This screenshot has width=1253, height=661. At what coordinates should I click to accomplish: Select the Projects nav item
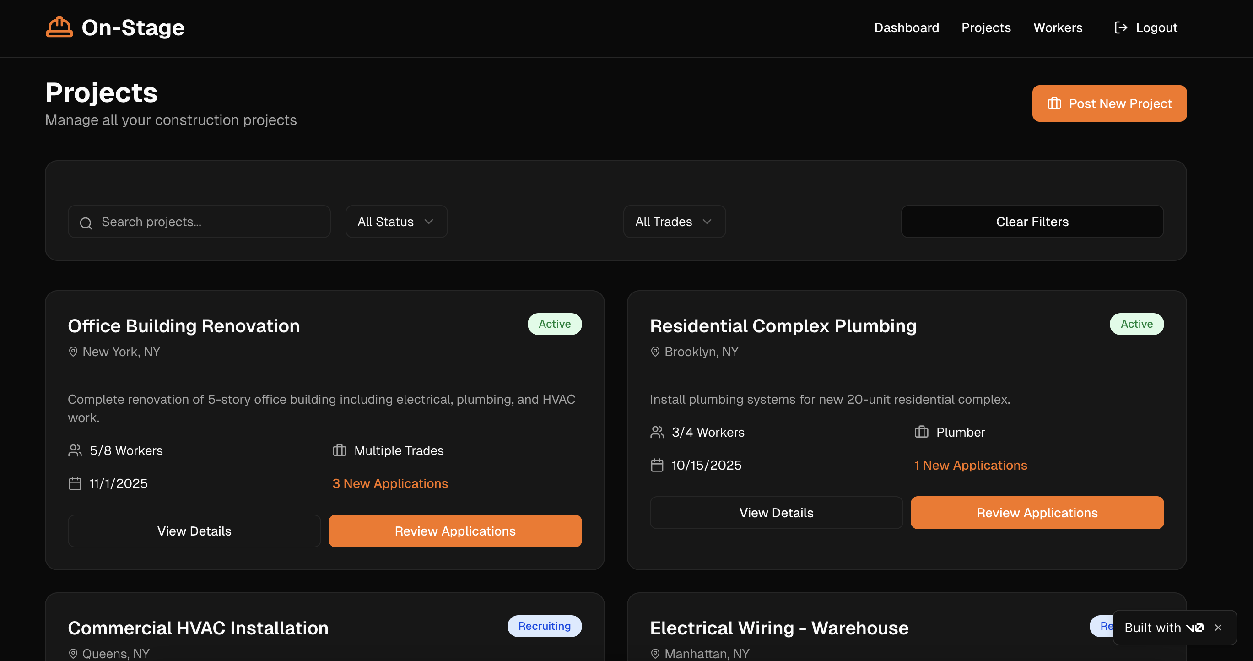985,28
